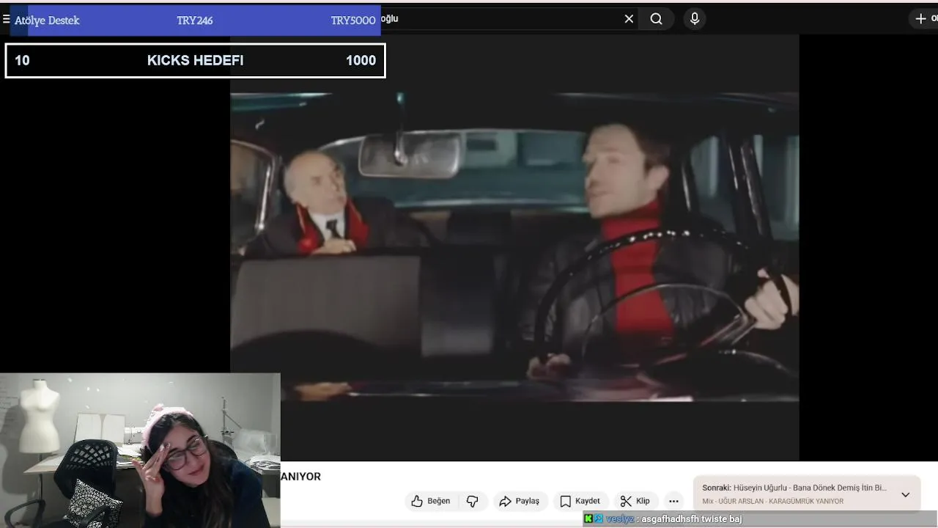Viewport: 938px width, 528px height.
Task: Save video using Kaydet button
Action: pyautogui.click(x=580, y=502)
